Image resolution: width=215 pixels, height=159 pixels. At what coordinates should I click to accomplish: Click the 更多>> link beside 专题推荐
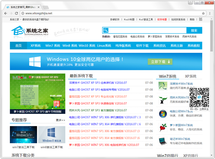[60, 120]
